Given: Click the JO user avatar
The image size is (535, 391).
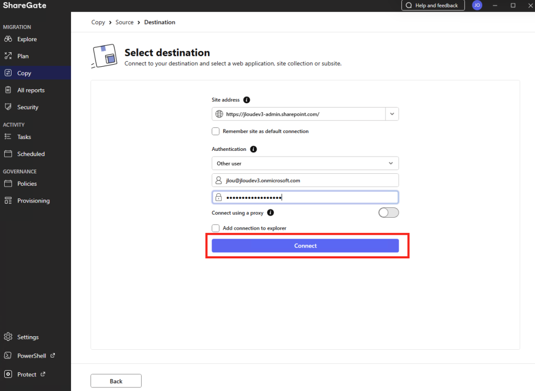Looking at the screenshot, I should (x=477, y=5).
